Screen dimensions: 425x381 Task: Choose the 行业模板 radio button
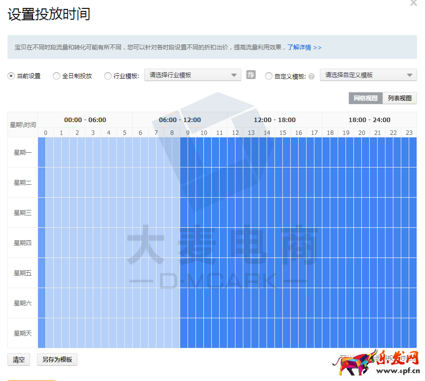point(108,76)
